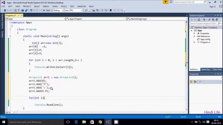
Task: Click the Collapse All icon in Solution Explorer
Action: click(x=217, y=20)
